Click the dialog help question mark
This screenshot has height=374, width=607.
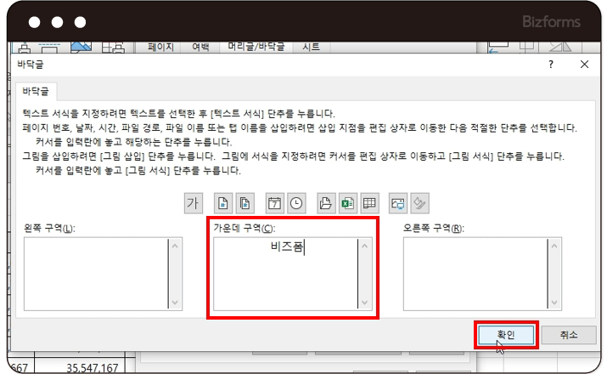[551, 65]
